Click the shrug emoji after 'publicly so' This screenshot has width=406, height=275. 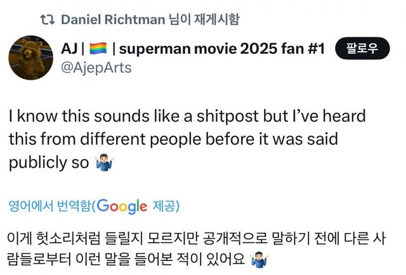(103, 163)
